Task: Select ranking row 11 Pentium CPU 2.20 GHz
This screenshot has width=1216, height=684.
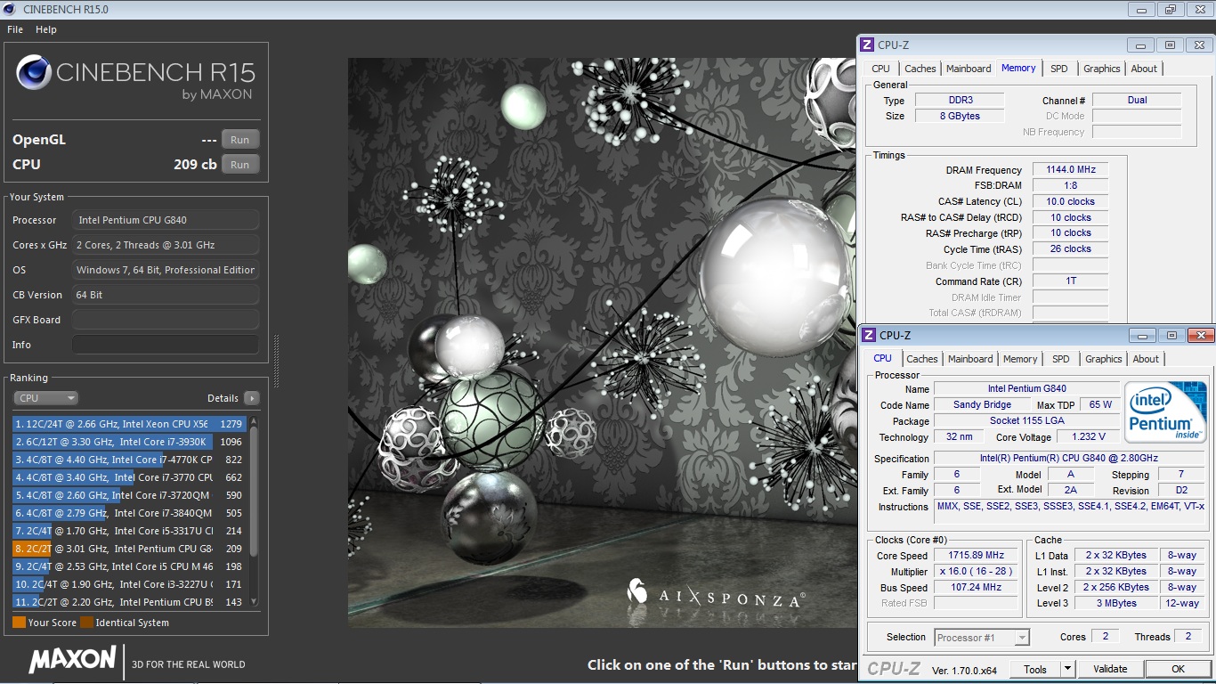Action: click(129, 602)
